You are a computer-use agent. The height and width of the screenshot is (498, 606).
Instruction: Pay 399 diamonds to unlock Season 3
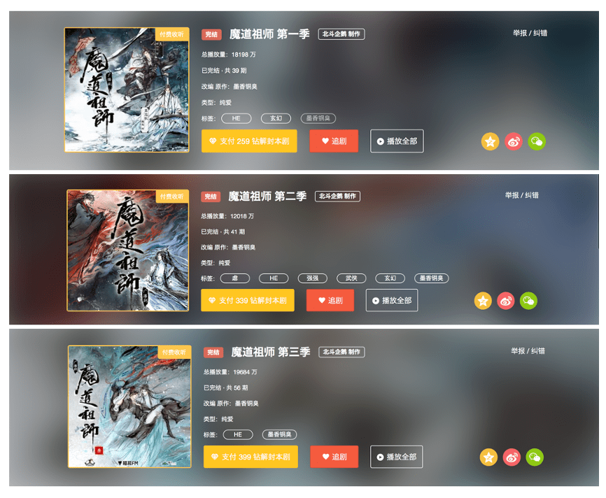click(x=251, y=457)
